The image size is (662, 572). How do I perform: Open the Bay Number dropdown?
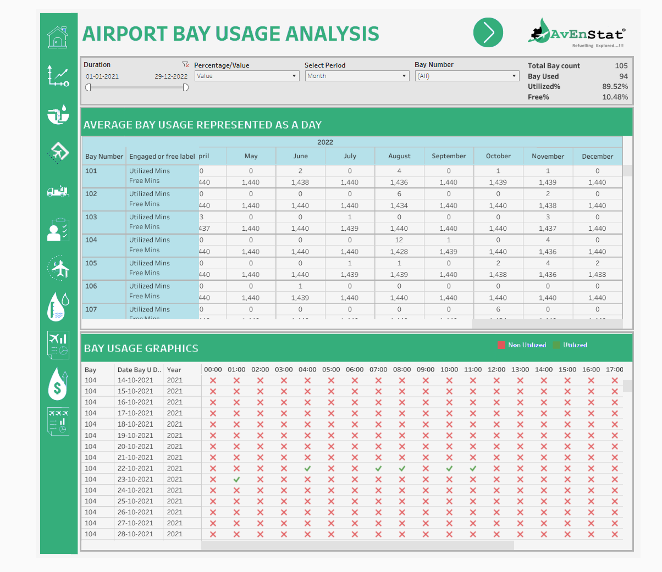coord(467,76)
